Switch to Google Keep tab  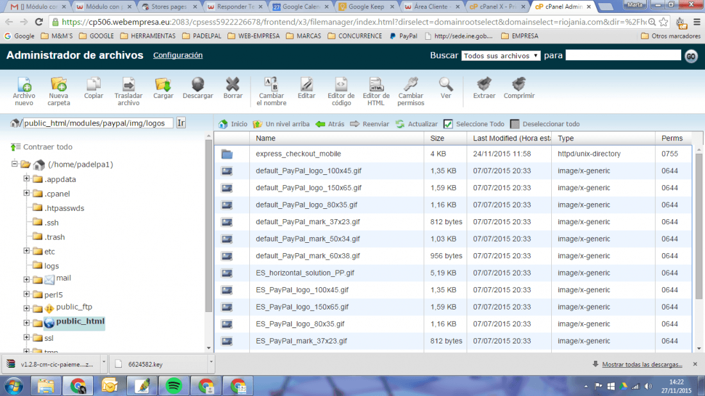(x=367, y=7)
